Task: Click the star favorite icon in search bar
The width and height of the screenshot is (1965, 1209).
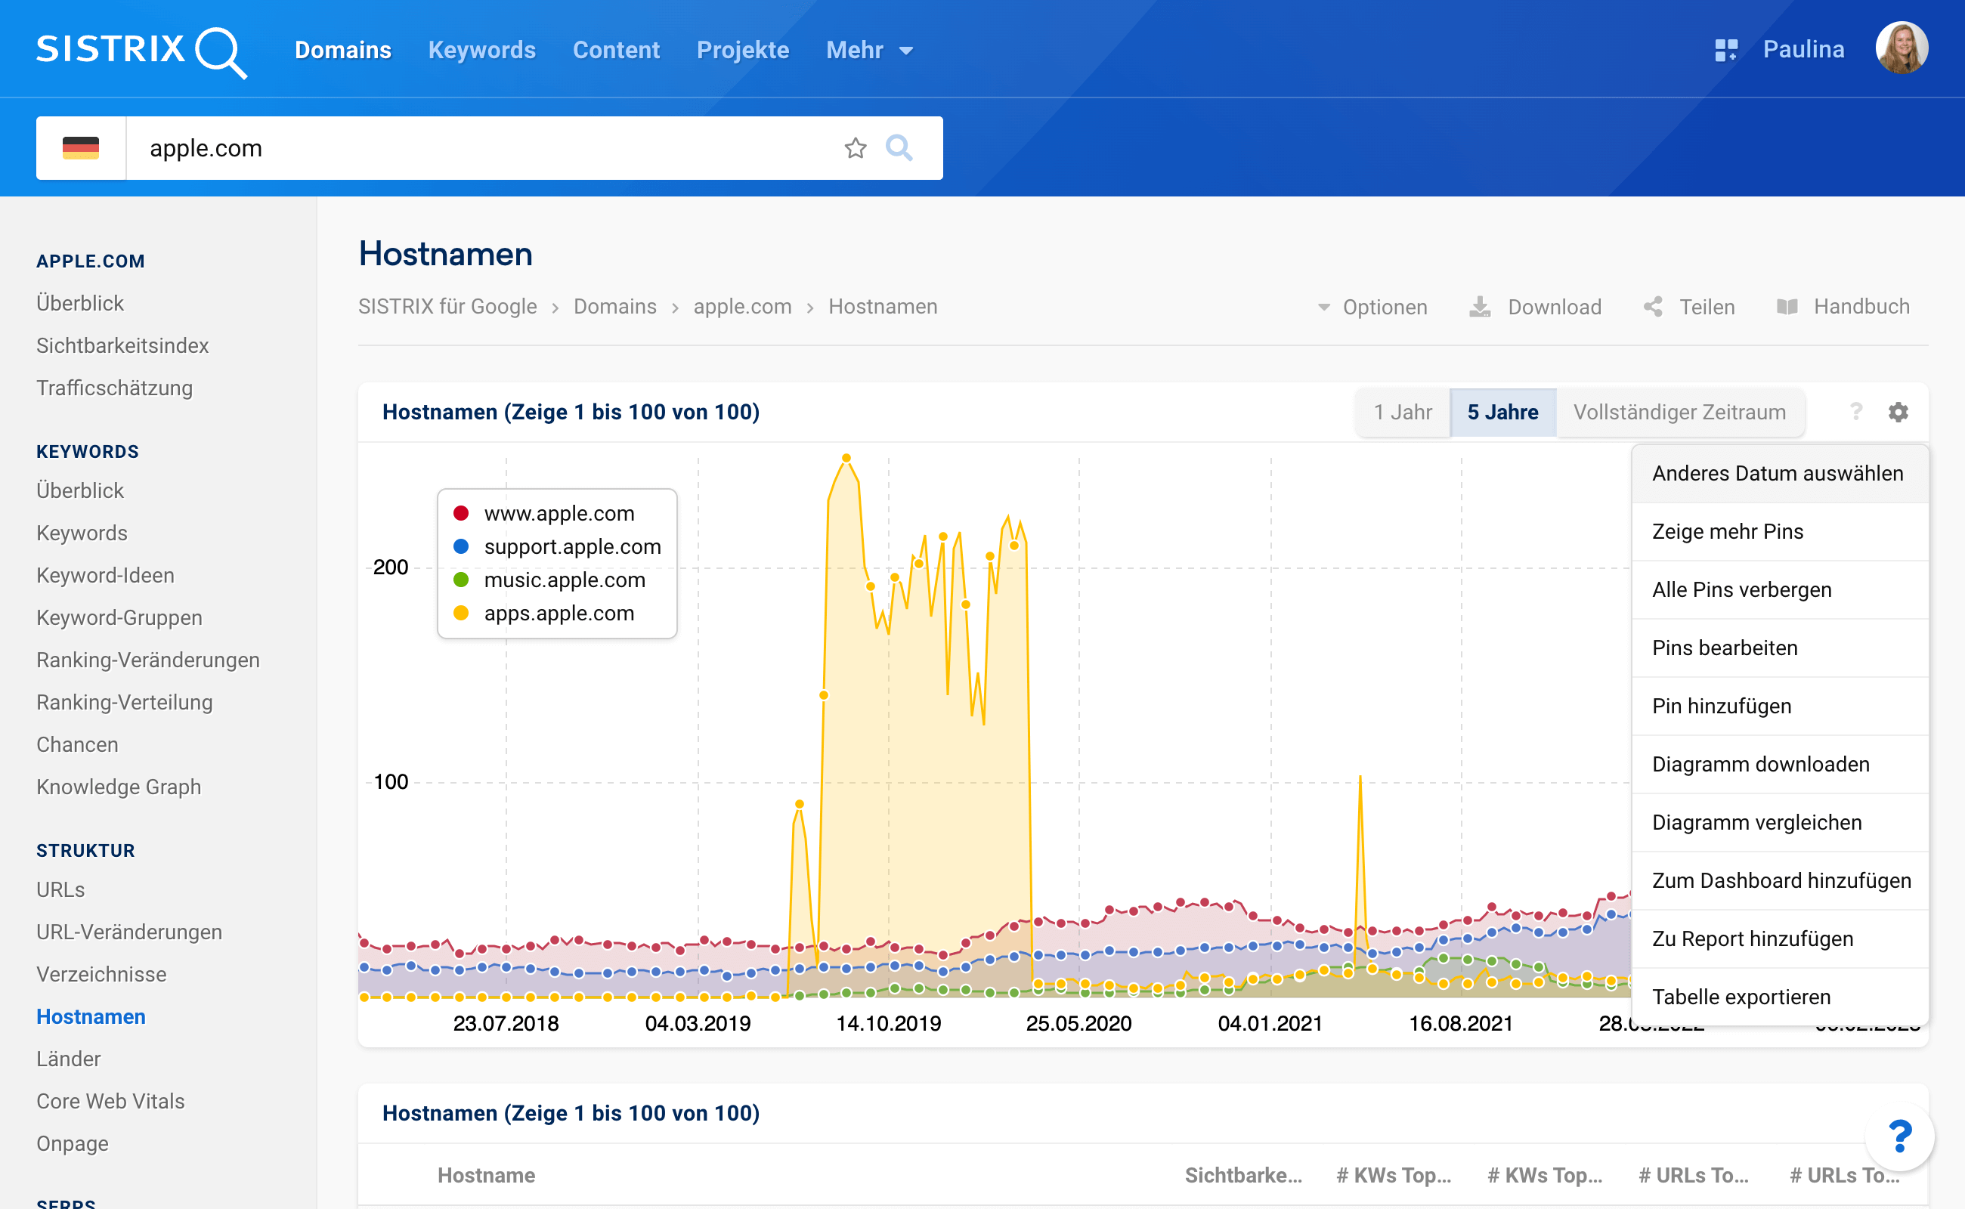Action: point(855,148)
